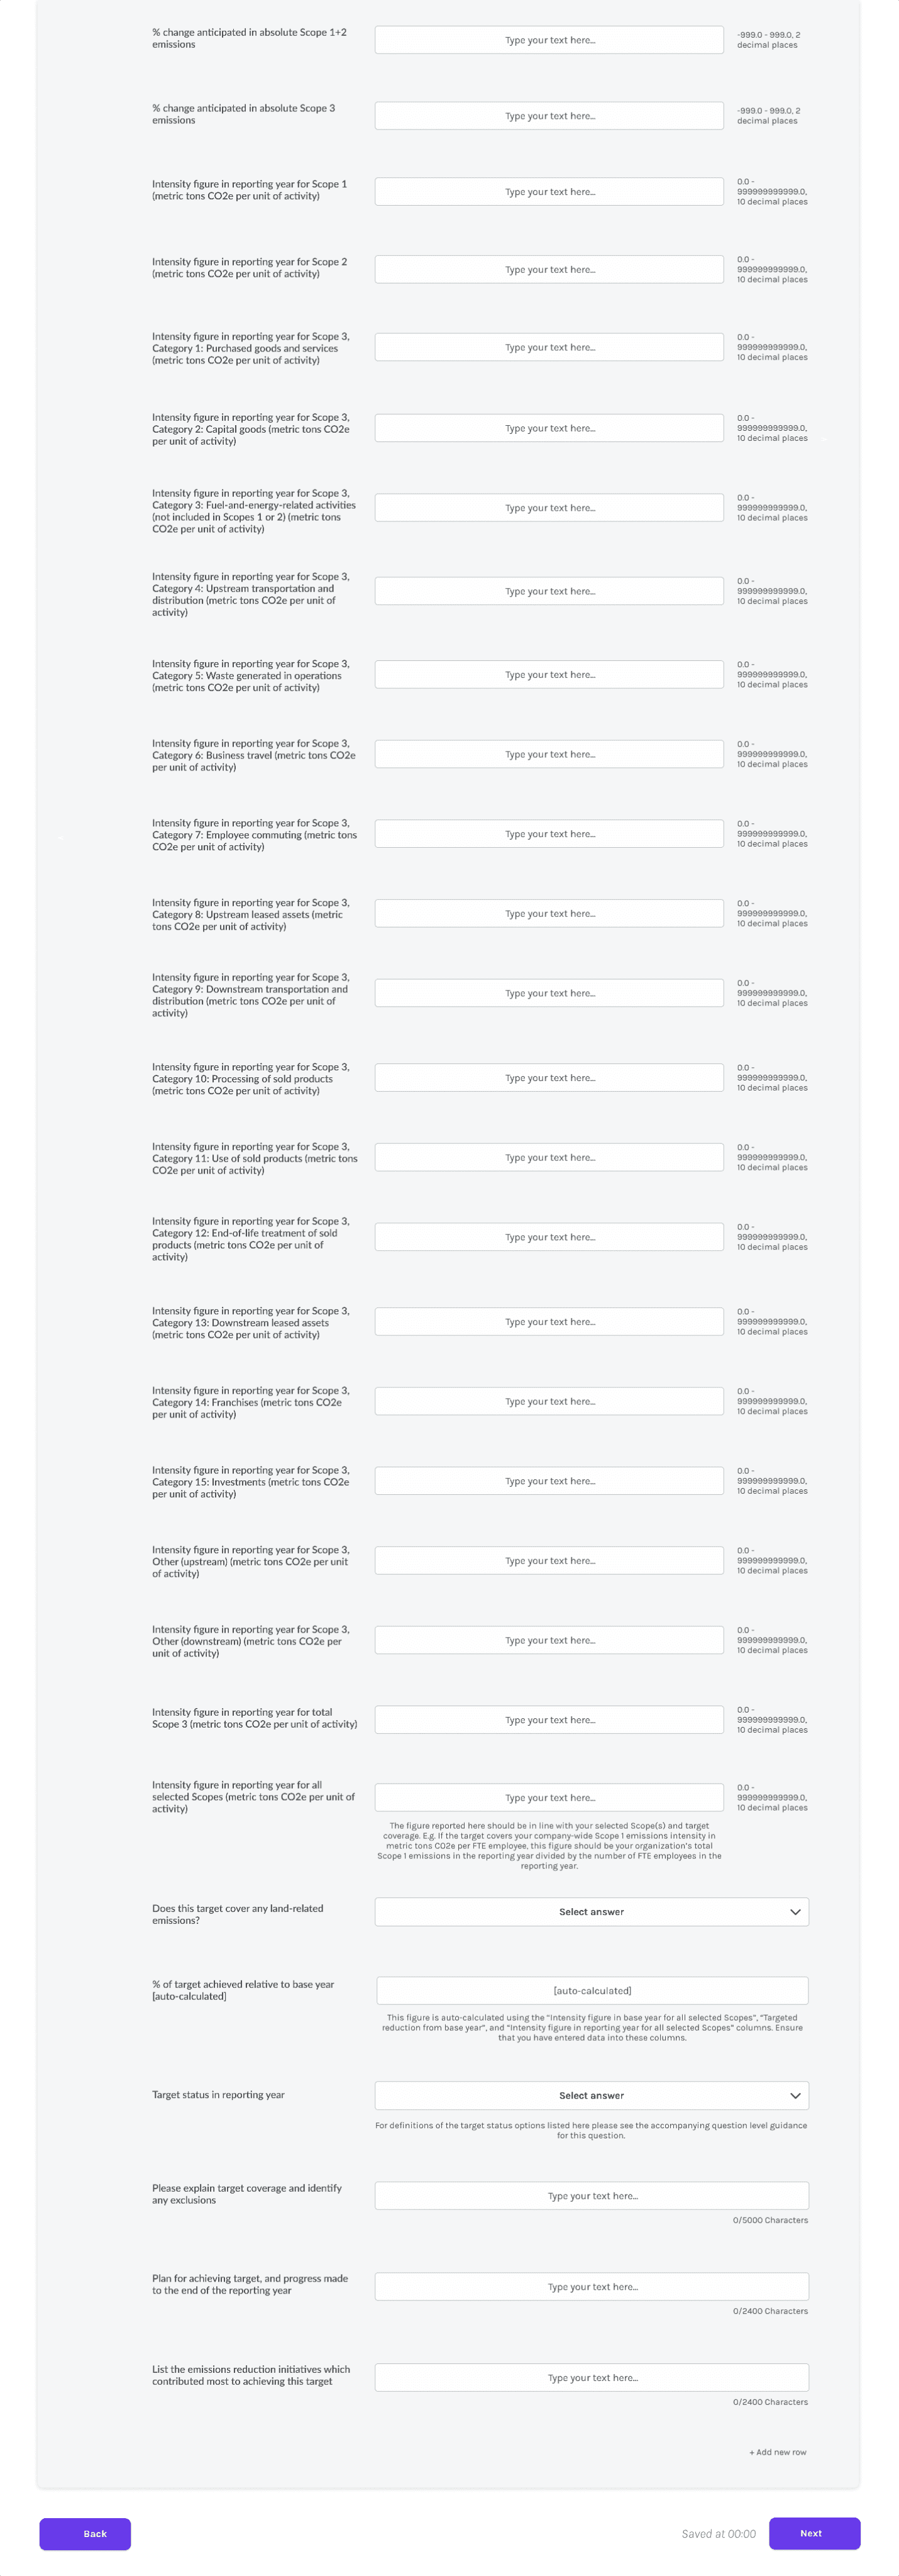Click intensity figure field for Scope 1
This screenshot has width=899, height=2576.
[x=549, y=192]
